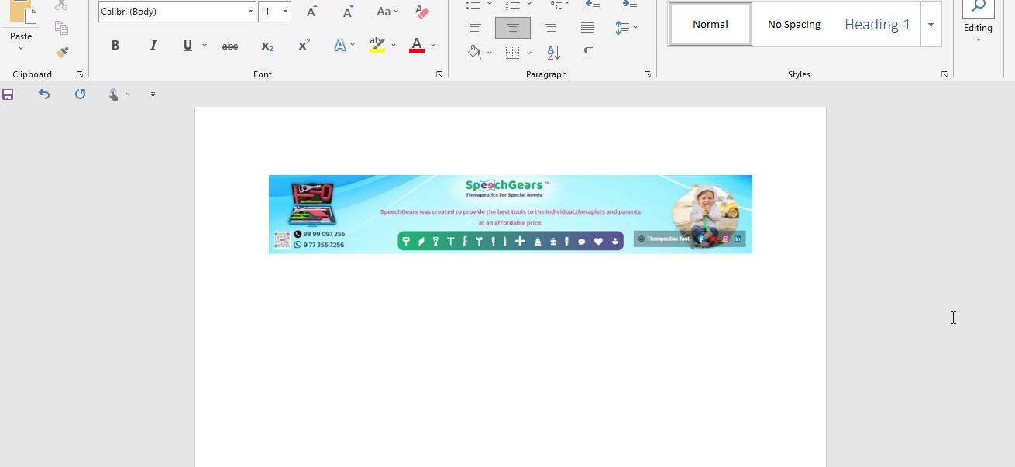Expand the Styles gallery list
Image resolution: width=1015 pixels, height=467 pixels.
point(931,25)
